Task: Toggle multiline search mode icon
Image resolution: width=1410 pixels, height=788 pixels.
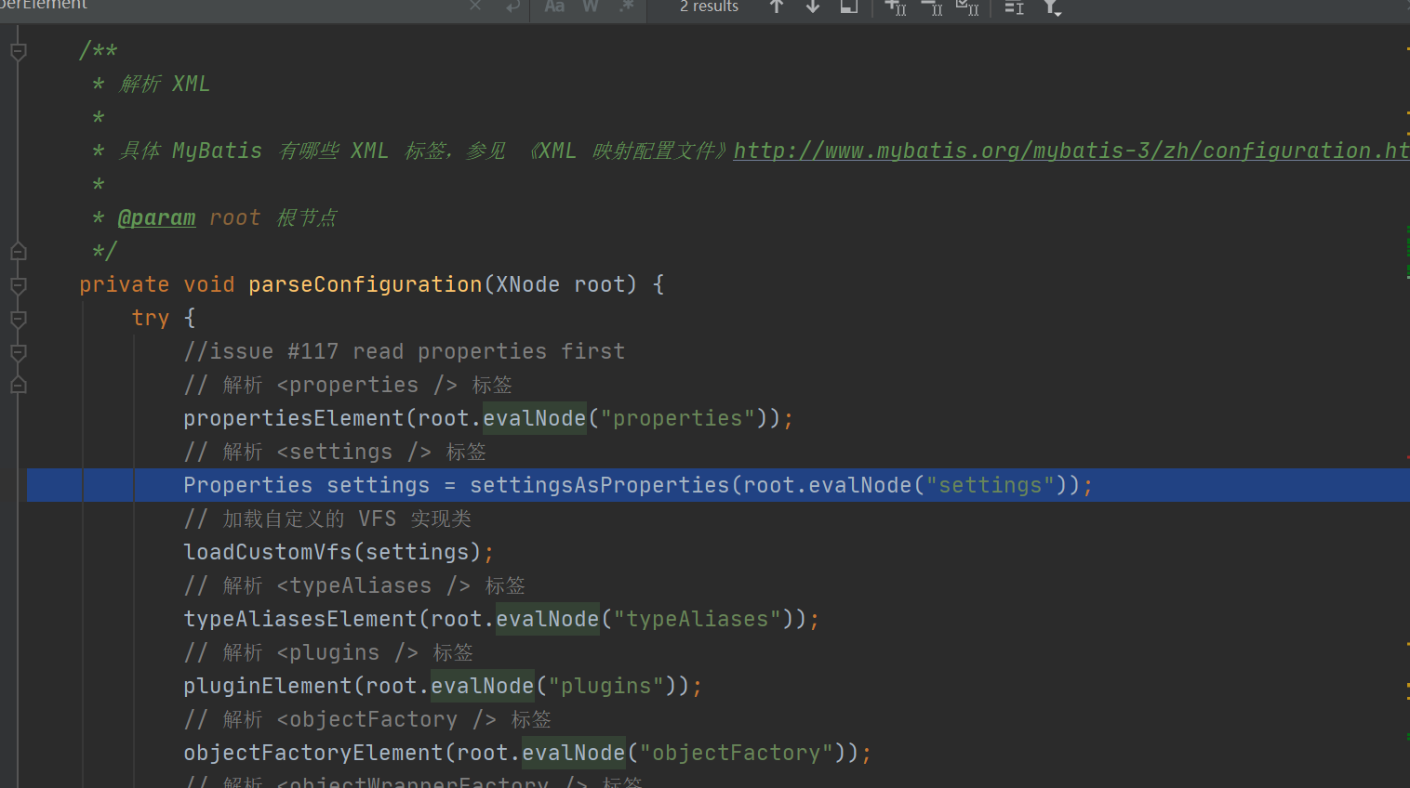Action: click(1015, 7)
